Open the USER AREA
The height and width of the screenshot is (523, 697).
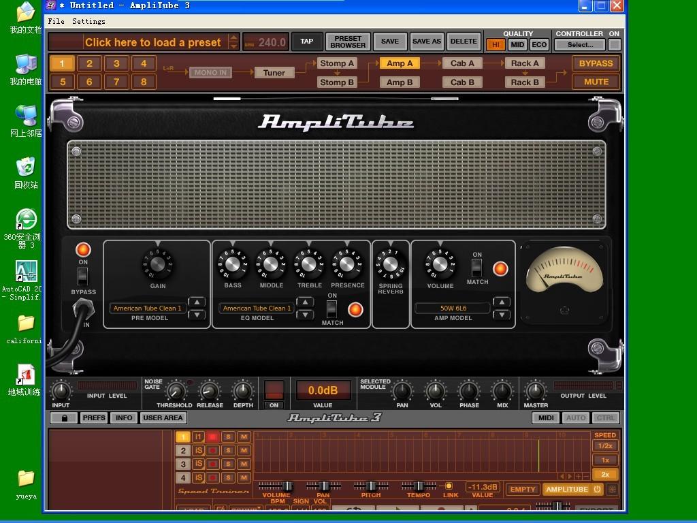[x=163, y=418]
